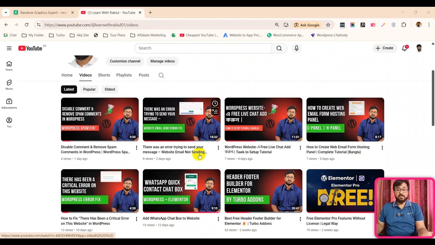Open the notifications bell

click(x=404, y=48)
